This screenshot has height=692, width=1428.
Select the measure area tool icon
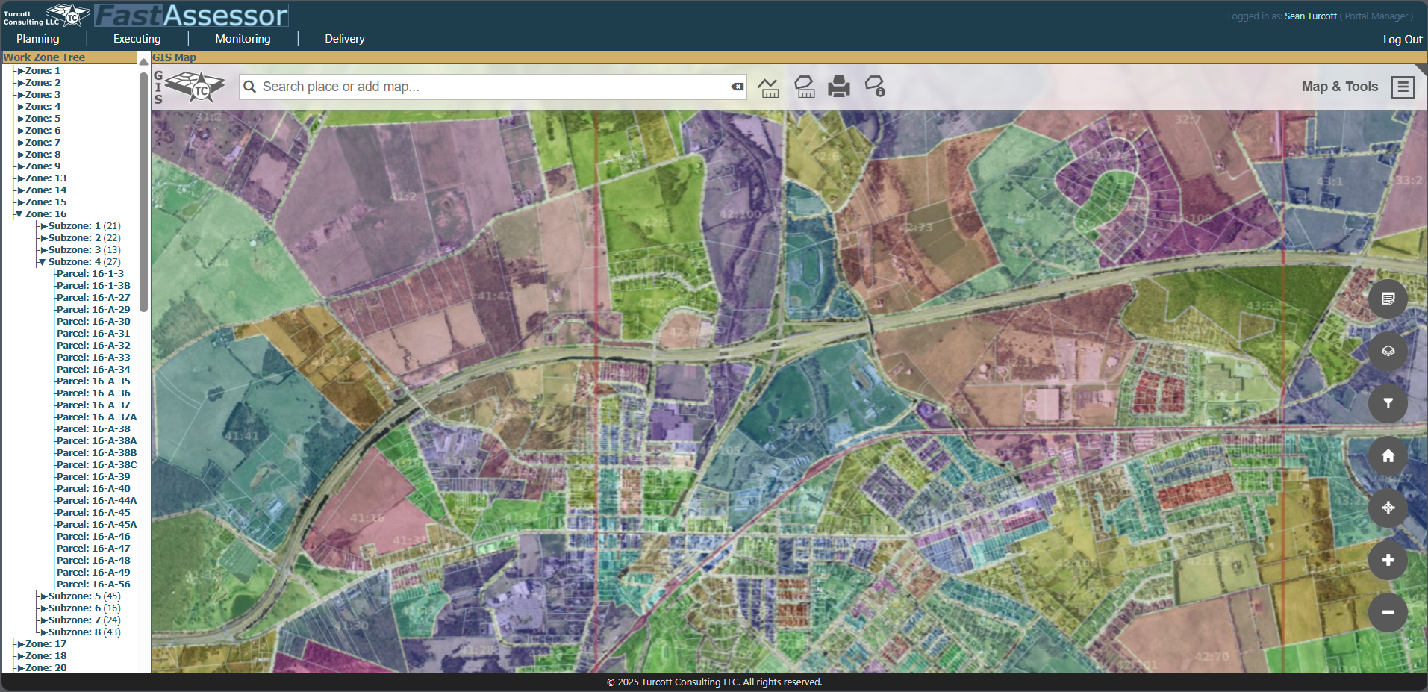pos(804,87)
